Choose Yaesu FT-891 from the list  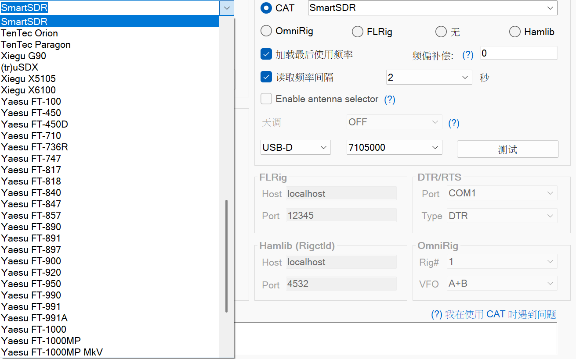[x=109, y=238]
